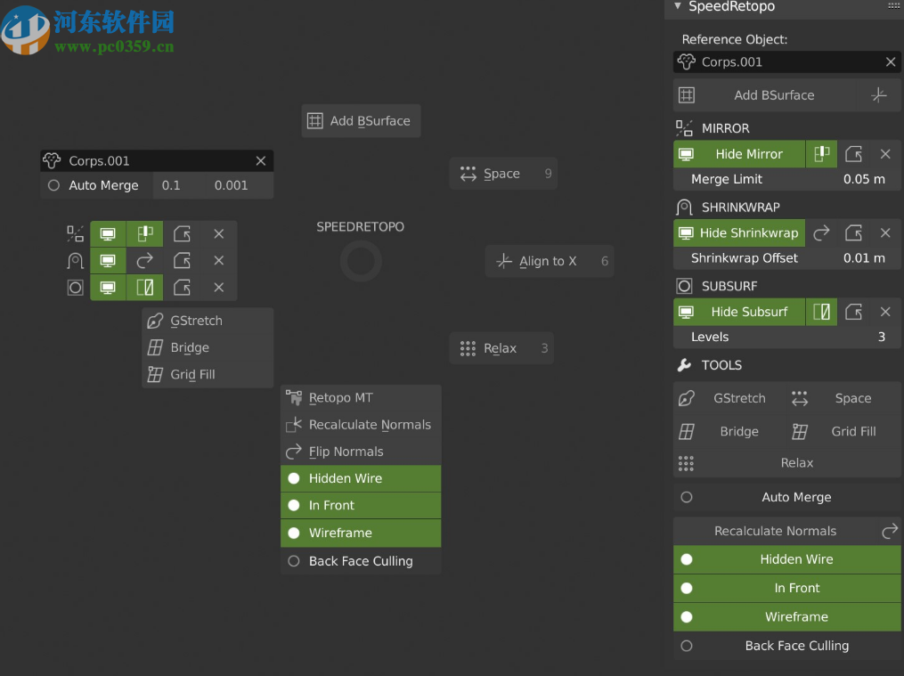This screenshot has width=904, height=676.
Task: Remove the Shrinkwrap modifier in the side panel
Action: click(x=885, y=233)
